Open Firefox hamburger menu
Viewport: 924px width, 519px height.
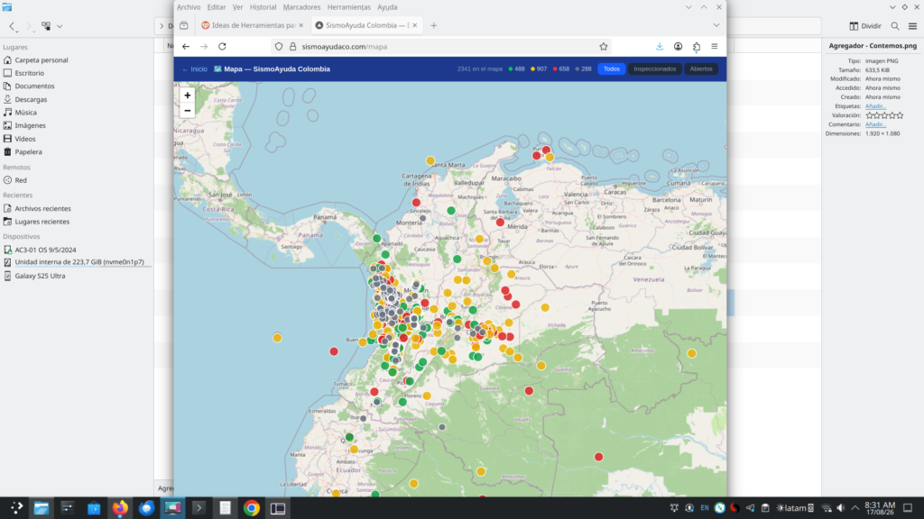tap(715, 47)
